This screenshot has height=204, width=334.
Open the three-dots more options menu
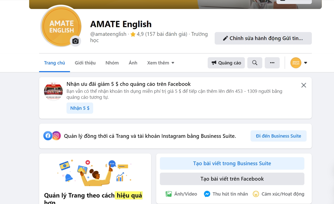pyautogui.click(x=272, y=63)
